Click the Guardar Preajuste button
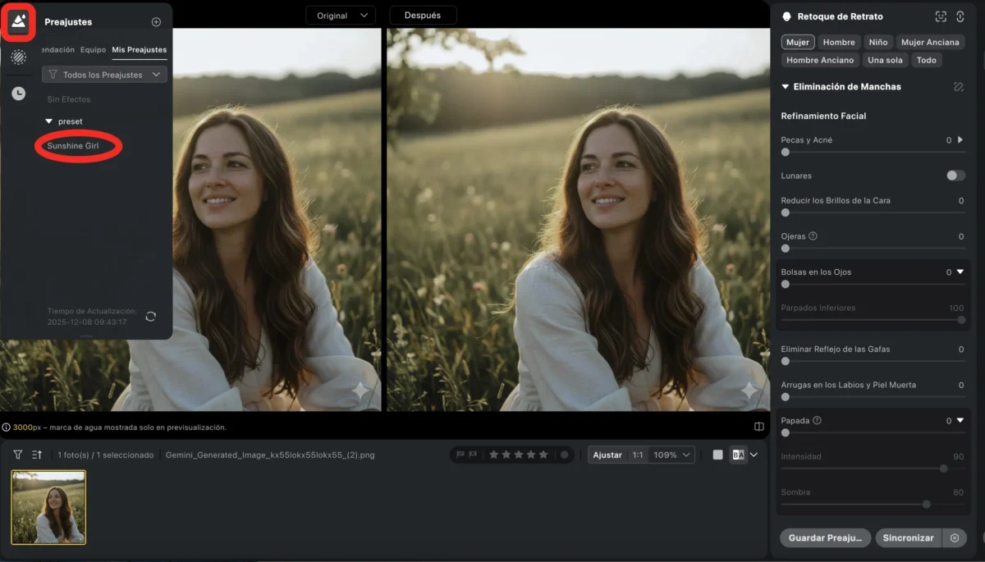Screen dimensions: 985x562 click(x=825, y=537)
